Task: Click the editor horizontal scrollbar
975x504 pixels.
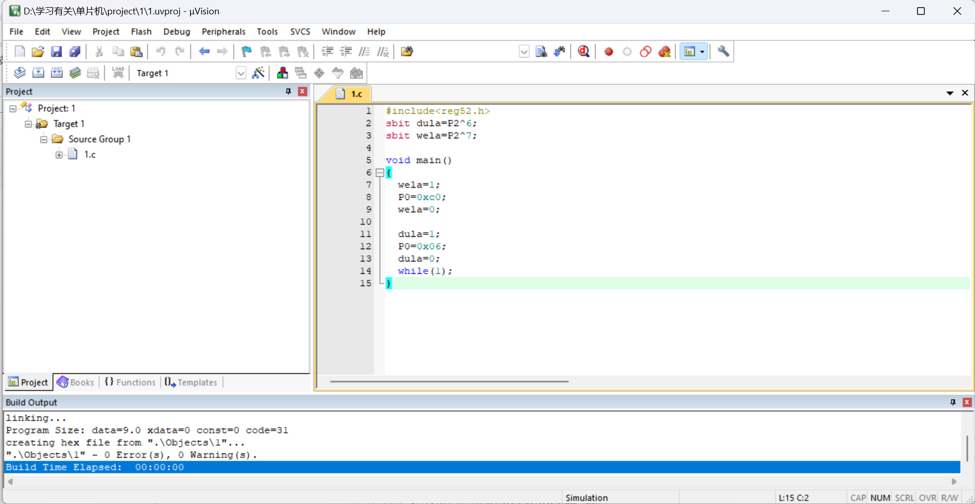Action: point(449,381)
